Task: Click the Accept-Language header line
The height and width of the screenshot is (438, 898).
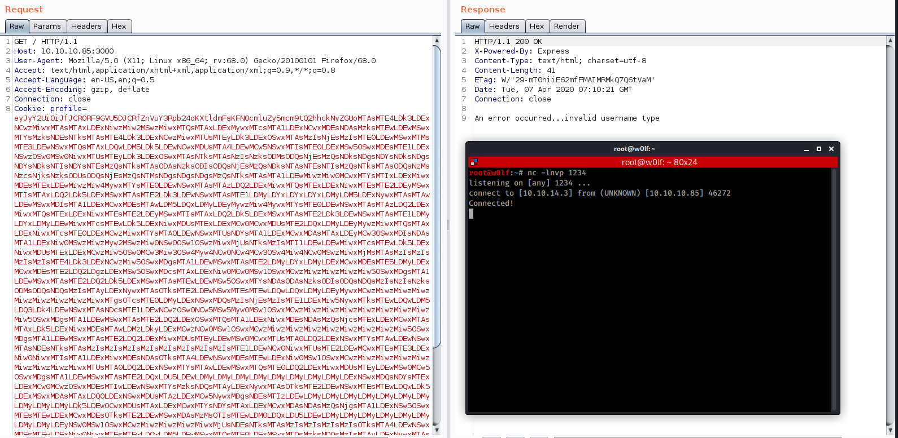Action: pyautogui.click(x=84, y=79)
